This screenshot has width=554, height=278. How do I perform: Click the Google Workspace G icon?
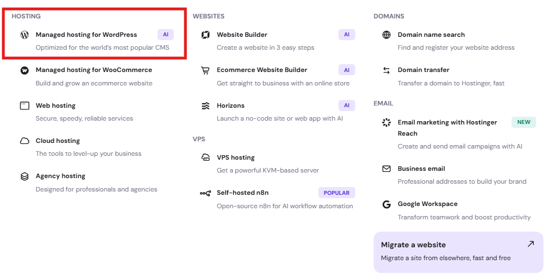coord(386,204)
